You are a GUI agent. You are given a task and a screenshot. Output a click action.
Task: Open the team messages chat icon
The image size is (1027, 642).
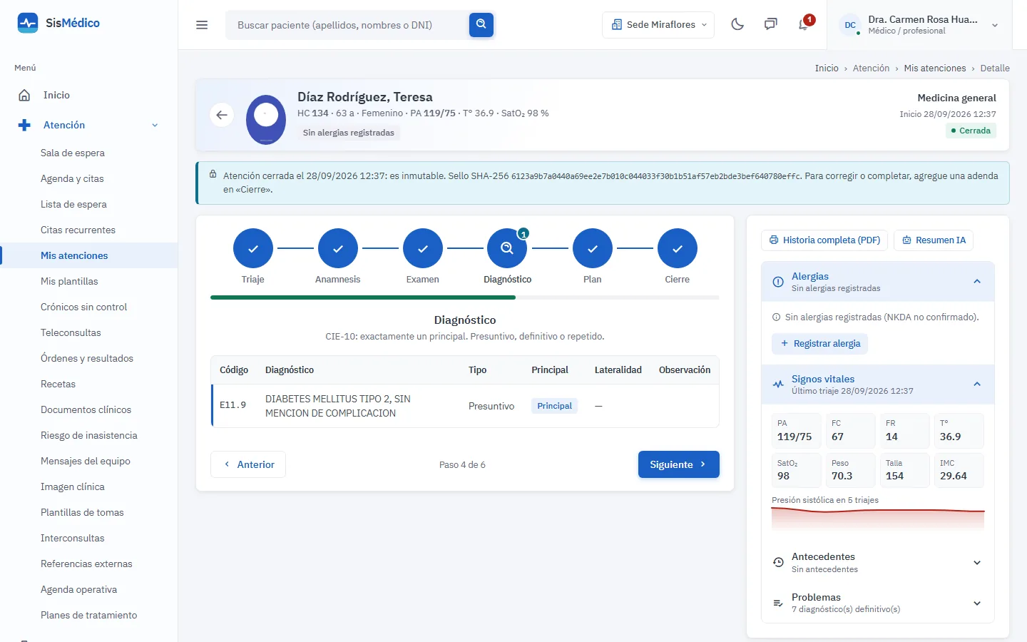click(770, 24)
